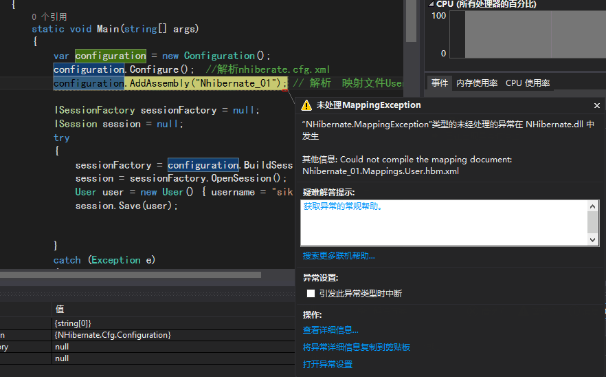
Task: Switch to the CPU 使用率 tab
Action: 528,83
